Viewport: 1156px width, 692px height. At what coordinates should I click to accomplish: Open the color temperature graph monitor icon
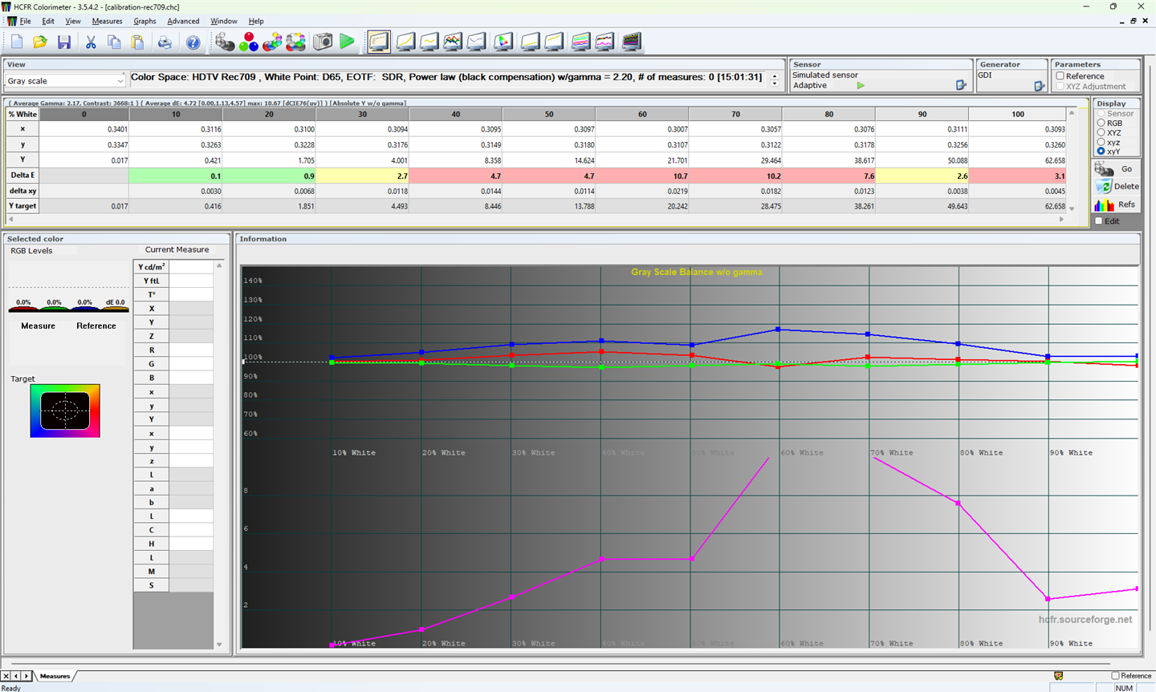pyautogui.click(x=477, y=42)
